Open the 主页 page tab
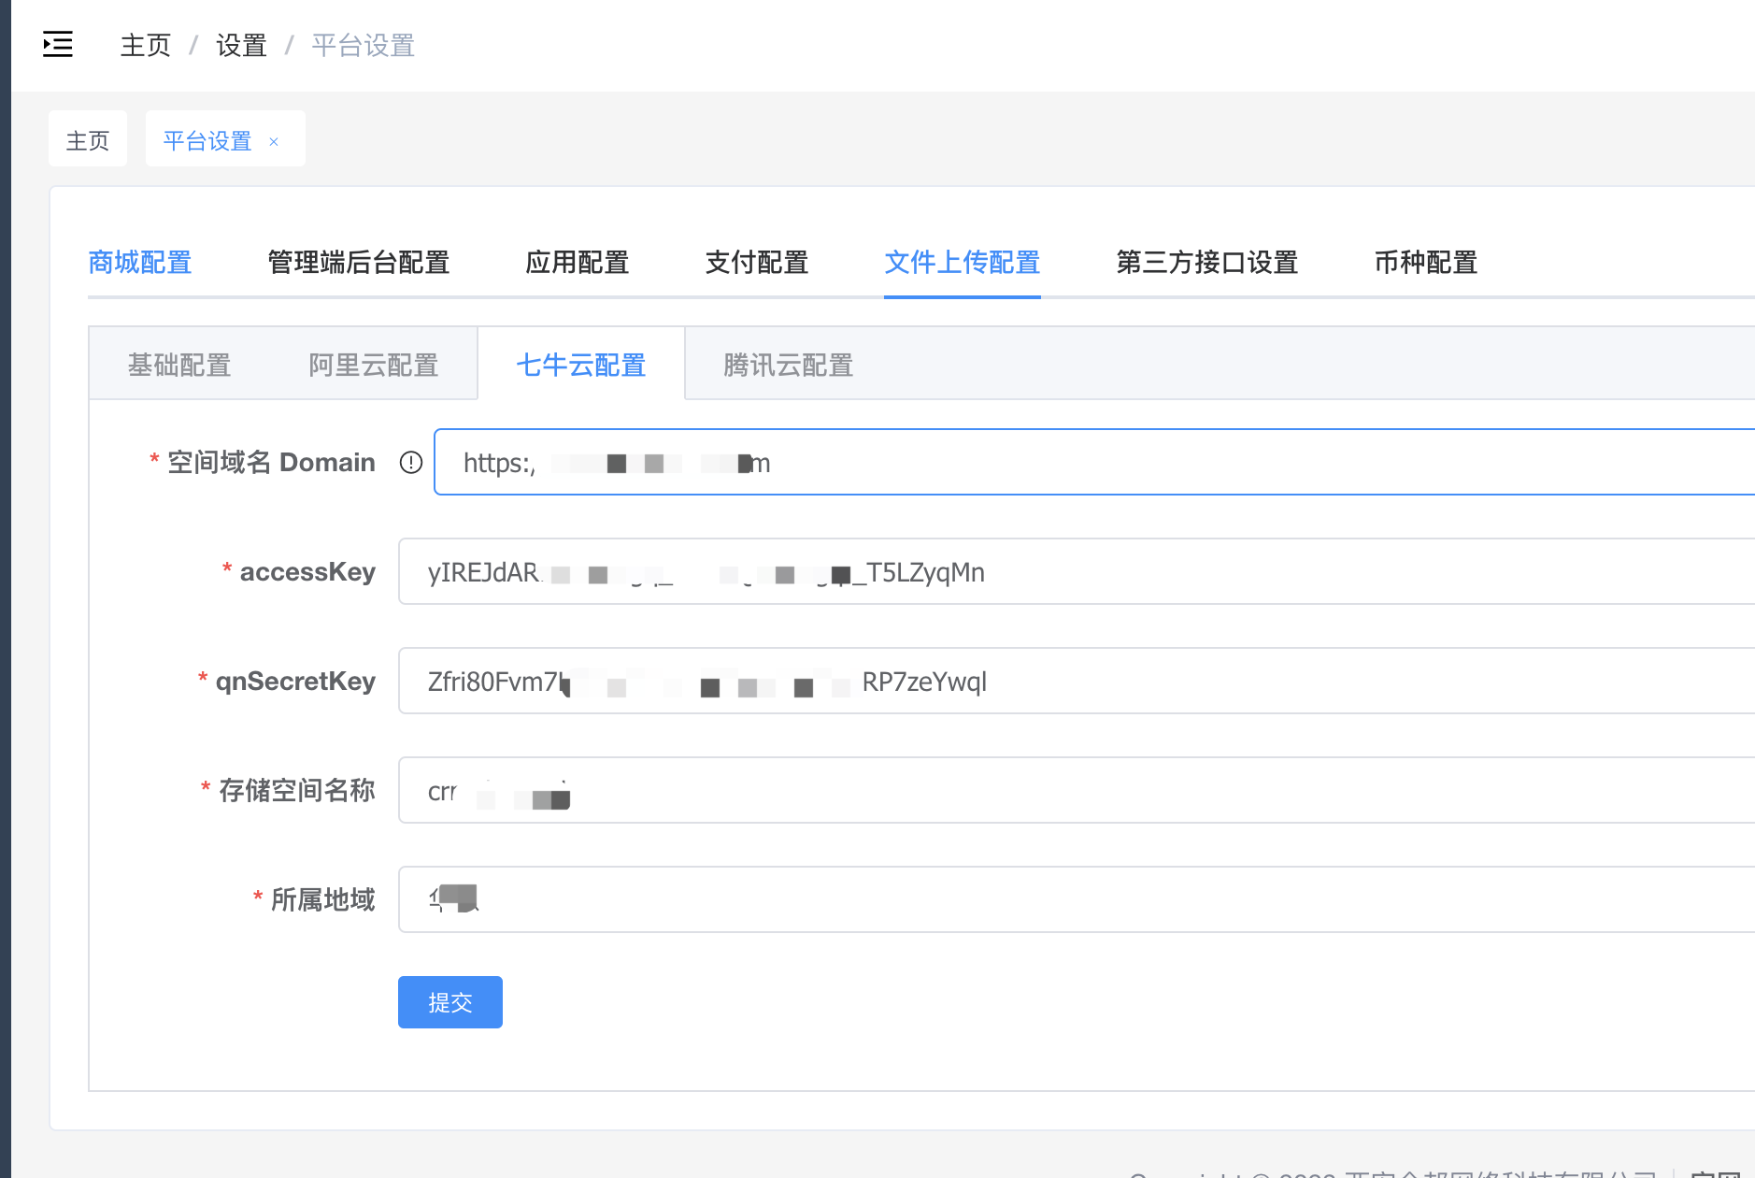The image size is (1755, 1178). coord(88,139)
